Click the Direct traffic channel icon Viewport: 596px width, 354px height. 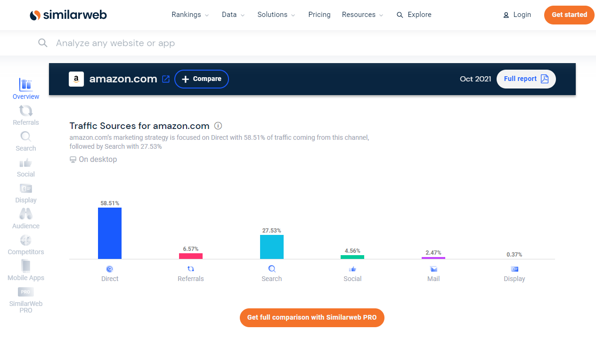click(110, 268)
